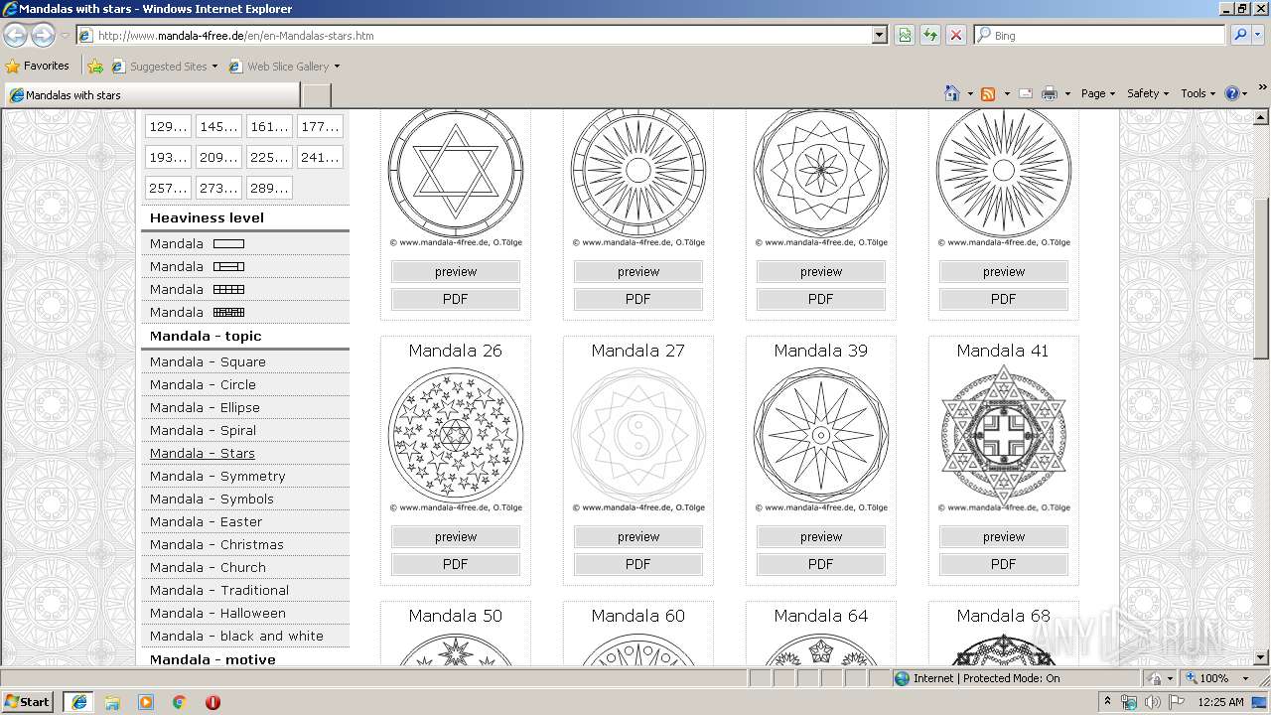The width and height of the screenshot is (1271, 715).
Task: Open a new blank tab
Action: point(316,95)
